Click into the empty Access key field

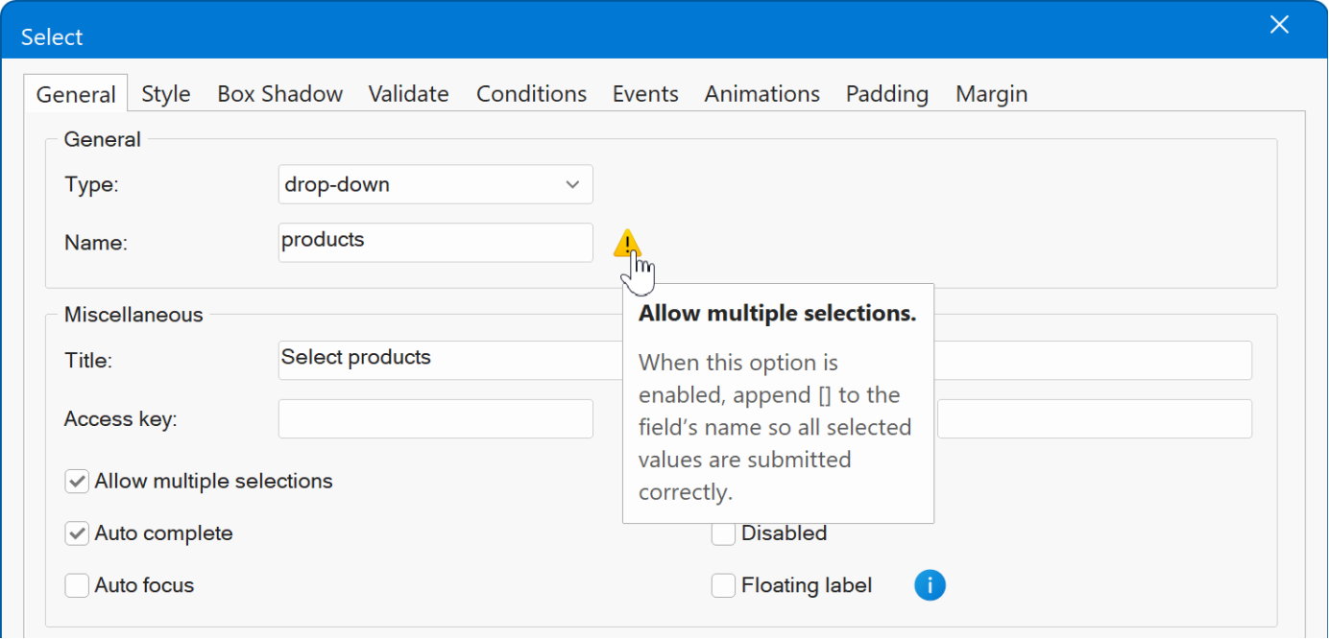tap(435, 419)
